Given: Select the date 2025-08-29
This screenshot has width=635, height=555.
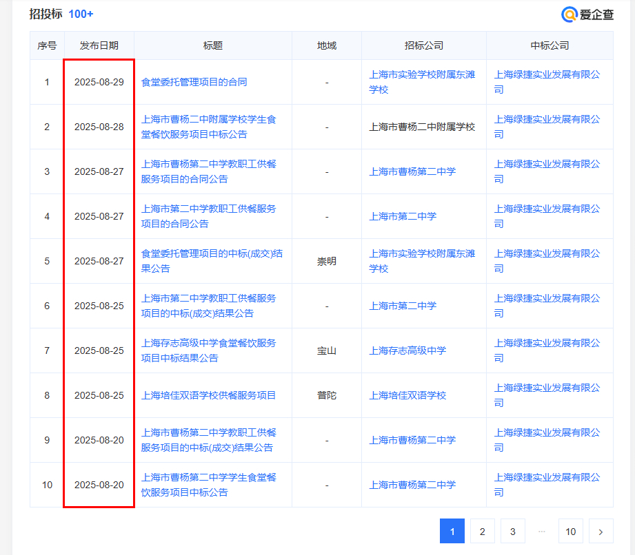Looking at the screenshot, I should pyautogui.click(x=99, y=82).
